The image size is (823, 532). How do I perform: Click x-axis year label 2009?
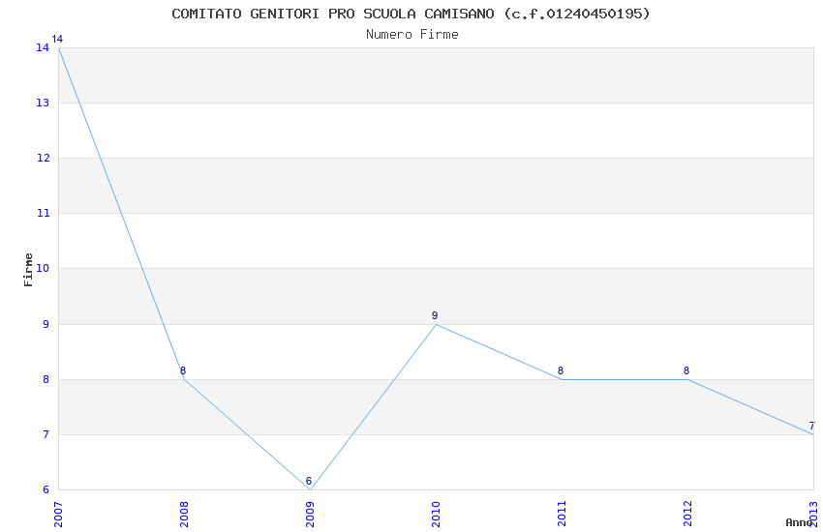[x=310, y=515]
